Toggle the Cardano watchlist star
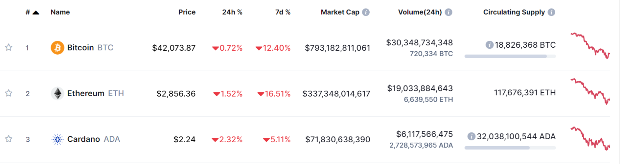This screenshot has height=164, width=620. pyautogui.click(x=9, y=139)
